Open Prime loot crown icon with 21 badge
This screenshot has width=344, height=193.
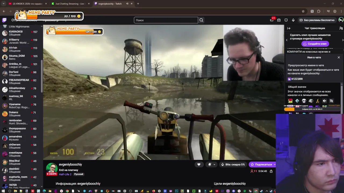pyautogui.click(x=272, y=20)
